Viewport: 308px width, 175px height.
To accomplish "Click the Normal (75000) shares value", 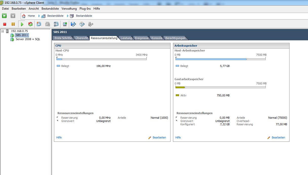I will pos(278,118).
